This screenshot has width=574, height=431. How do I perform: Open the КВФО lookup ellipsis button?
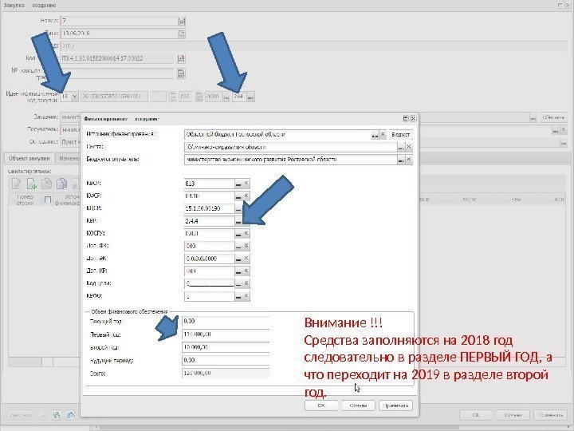tap(238, 296)
